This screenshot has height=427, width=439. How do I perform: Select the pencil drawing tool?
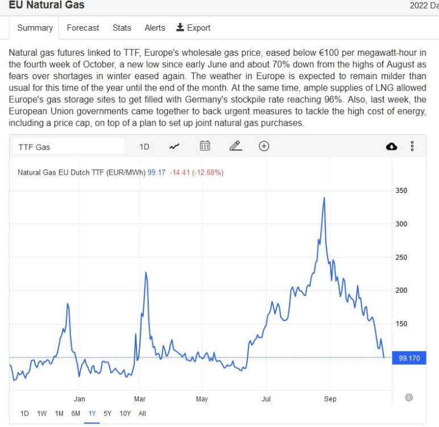point(235,146)
